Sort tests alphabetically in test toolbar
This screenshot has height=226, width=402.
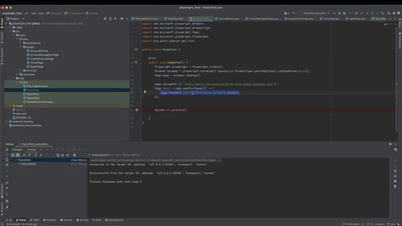(x=24, y=155)
